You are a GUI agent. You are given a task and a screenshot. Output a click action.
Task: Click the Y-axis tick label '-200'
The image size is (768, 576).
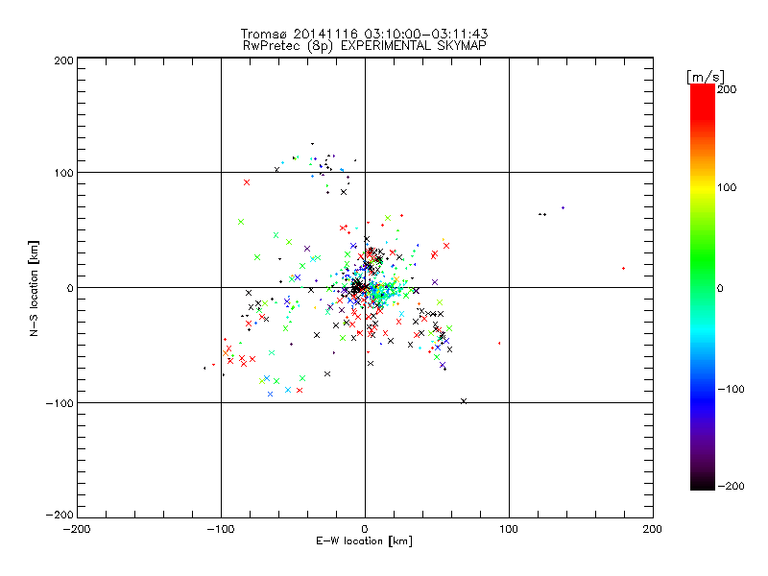60,515
